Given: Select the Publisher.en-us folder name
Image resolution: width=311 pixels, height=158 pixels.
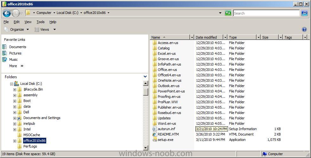Looking at the screenshot, I should click(169, 107).
